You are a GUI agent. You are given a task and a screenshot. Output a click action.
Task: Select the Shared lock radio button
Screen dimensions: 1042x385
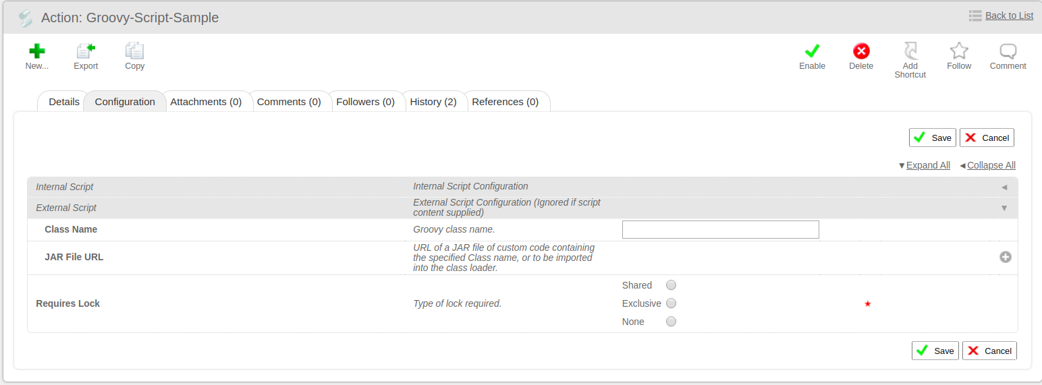click(x=671, y=285)
